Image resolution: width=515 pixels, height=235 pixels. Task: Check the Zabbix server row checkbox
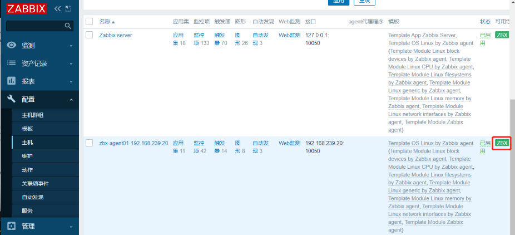(90, 35)
